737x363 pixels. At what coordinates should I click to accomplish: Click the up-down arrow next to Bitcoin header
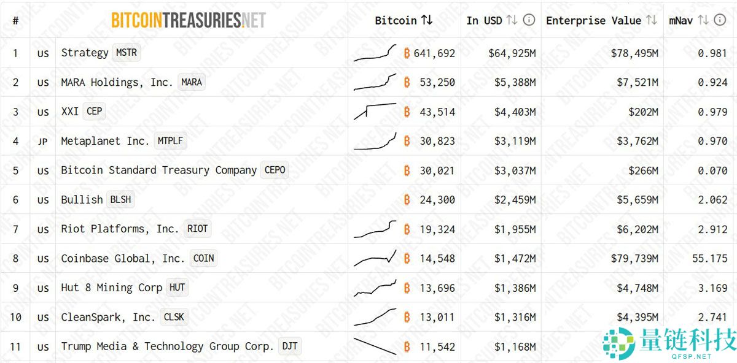[x=427, y=20]
